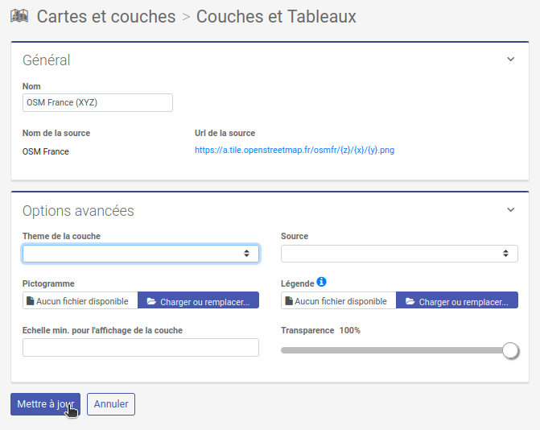The width and height of the screenshot is (540, 430).
Task: Focus the Echelle min. input field
Action: click(141, 347)
